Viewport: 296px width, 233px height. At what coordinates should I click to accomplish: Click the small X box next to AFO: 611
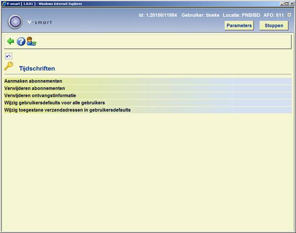[x=289, y=15]
